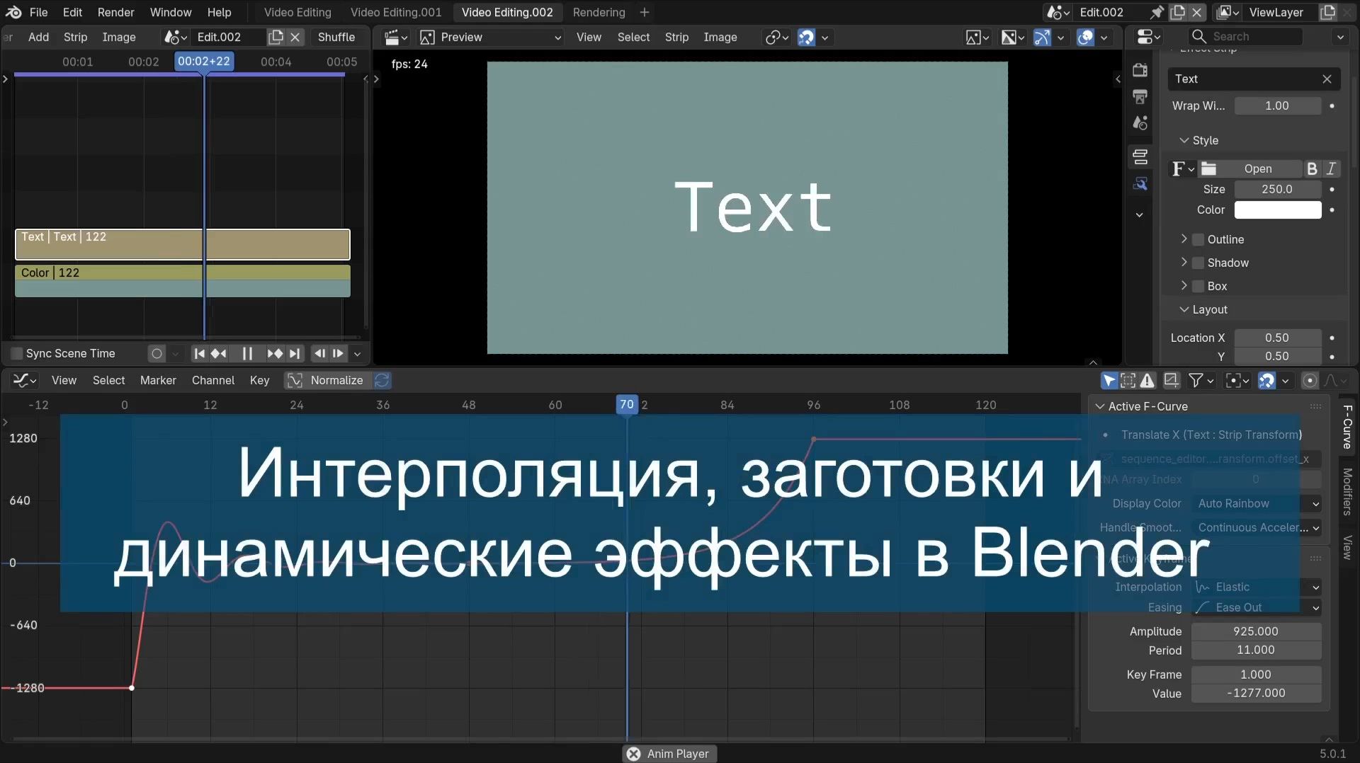This screenshot has height=763, width=1360.
Task: Enable snapping magnet in the graph editor
Action: click(1267, 381)
